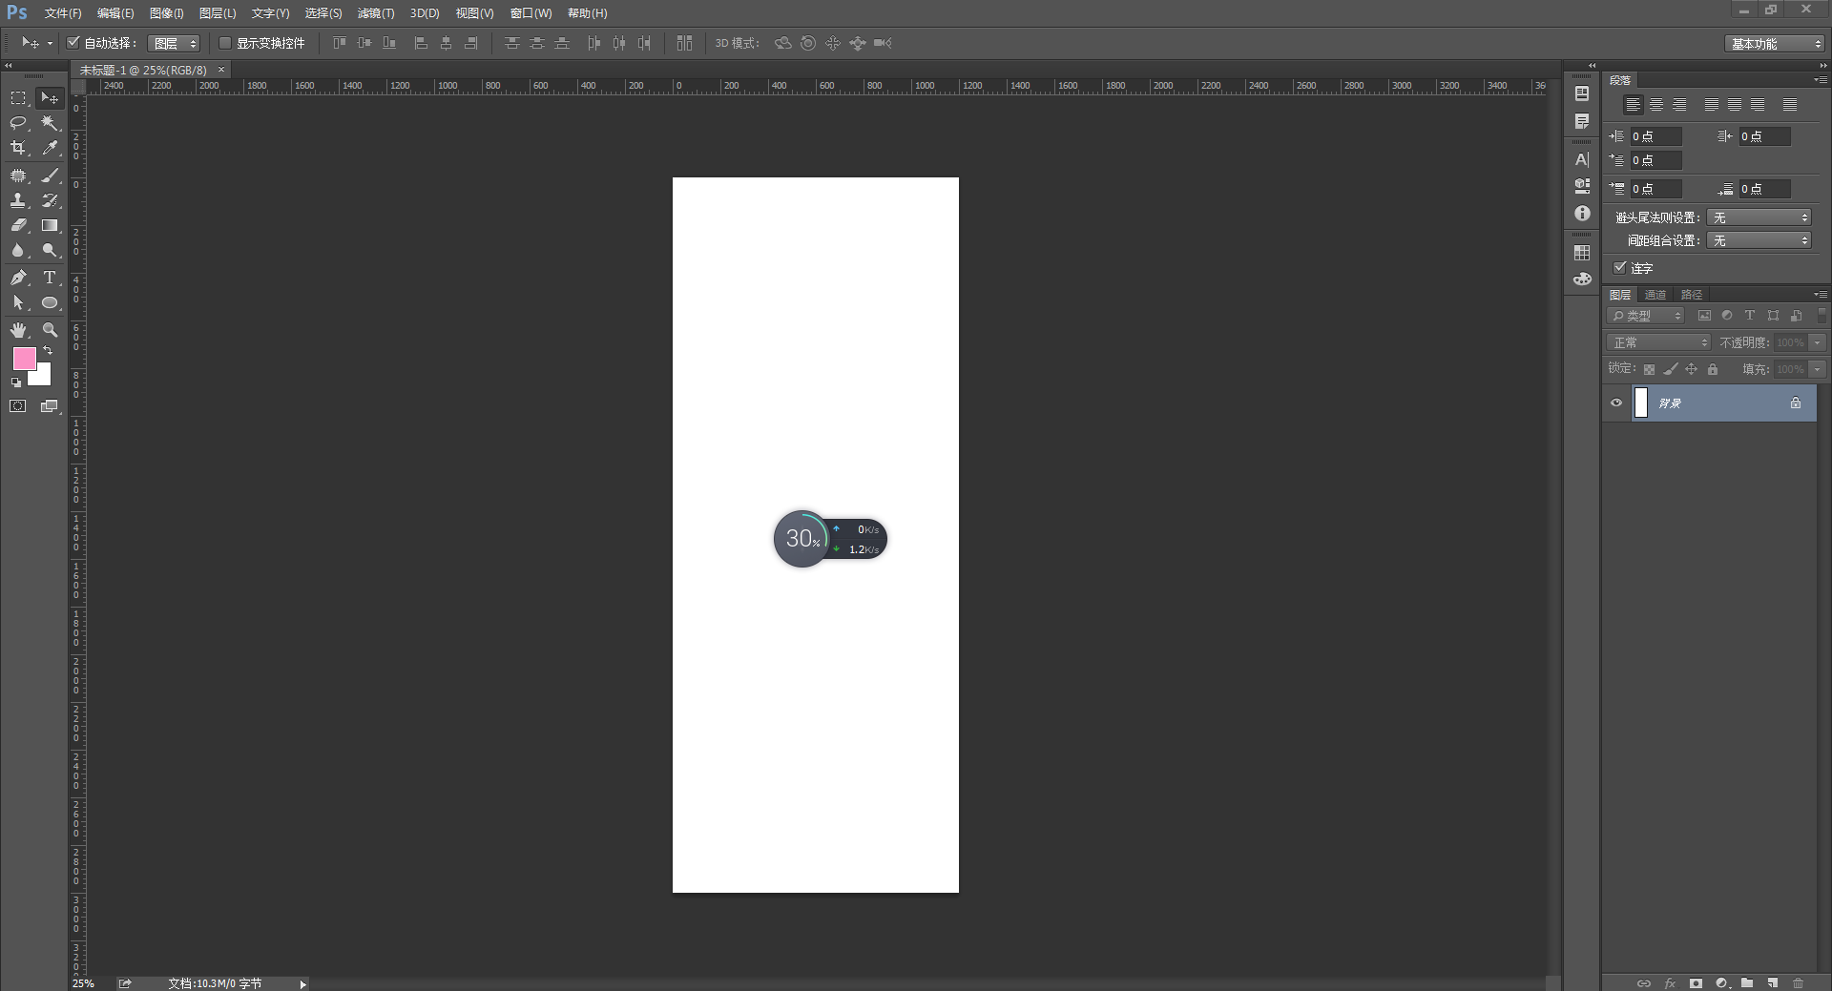The width and height of the screenshot is (1832, 991).
Task: Click the auto-align layers icon in options bar
Action: (684, 43)
